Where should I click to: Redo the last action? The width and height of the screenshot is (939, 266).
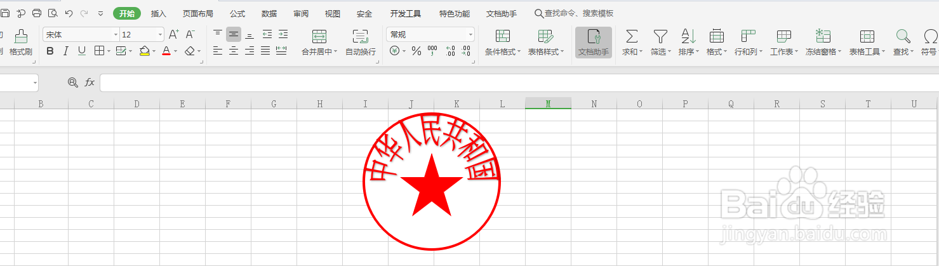pyautogui.click(x=84, y=13)
